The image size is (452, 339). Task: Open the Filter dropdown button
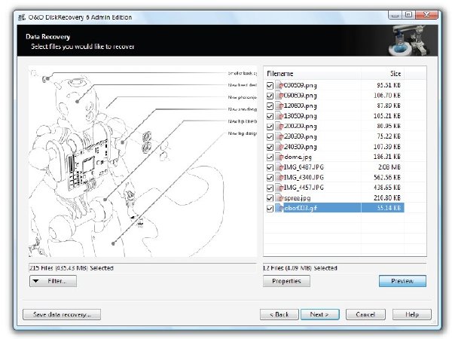[x=53, y=281]
